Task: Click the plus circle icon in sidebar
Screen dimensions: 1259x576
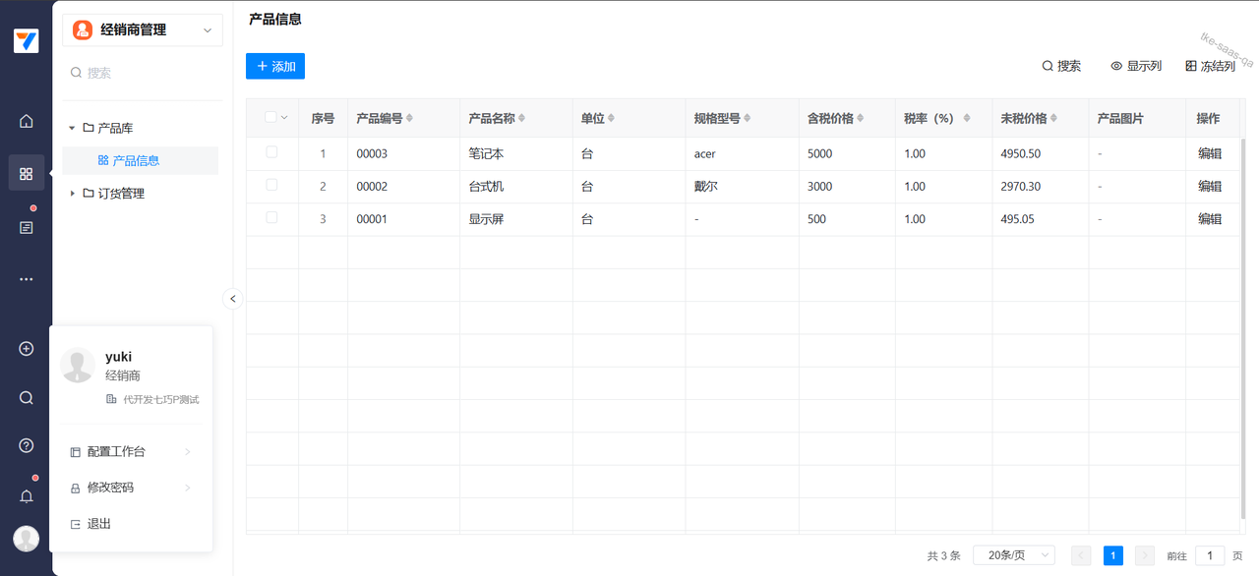Action: point(27,349)
